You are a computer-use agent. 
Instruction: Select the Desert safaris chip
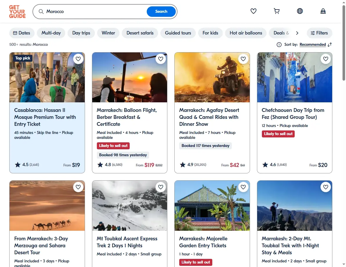pyautogui.click(x=140, y=33)
